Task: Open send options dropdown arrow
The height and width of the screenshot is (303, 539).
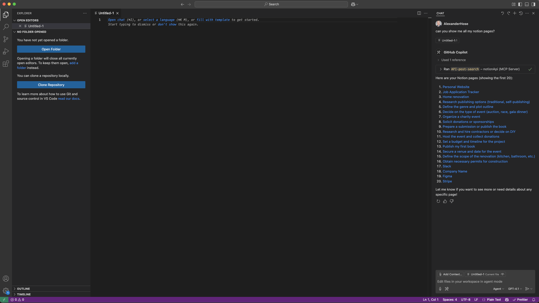Action: tap(531, 289)
